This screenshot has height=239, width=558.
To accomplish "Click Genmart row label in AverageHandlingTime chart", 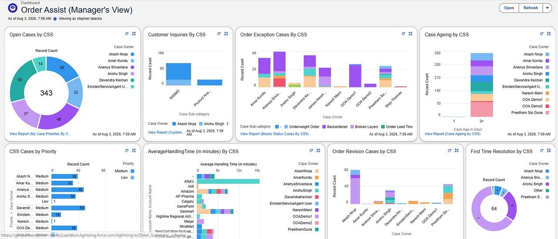I will (x=187, y=211).
